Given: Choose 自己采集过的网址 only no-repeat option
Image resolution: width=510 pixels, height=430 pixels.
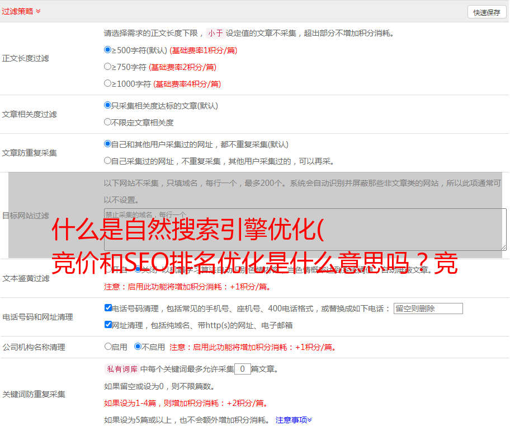Looking at the screenshot, I should point(108,161).
